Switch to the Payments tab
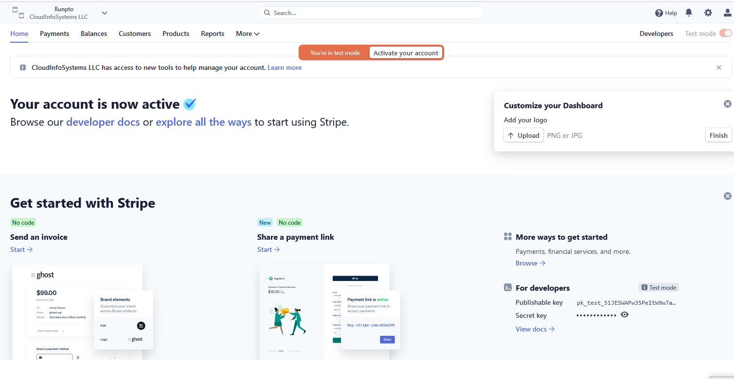Image resolution: width=734 pixels, height=379 pixels. pyautogui.click(x=54, y=33)
